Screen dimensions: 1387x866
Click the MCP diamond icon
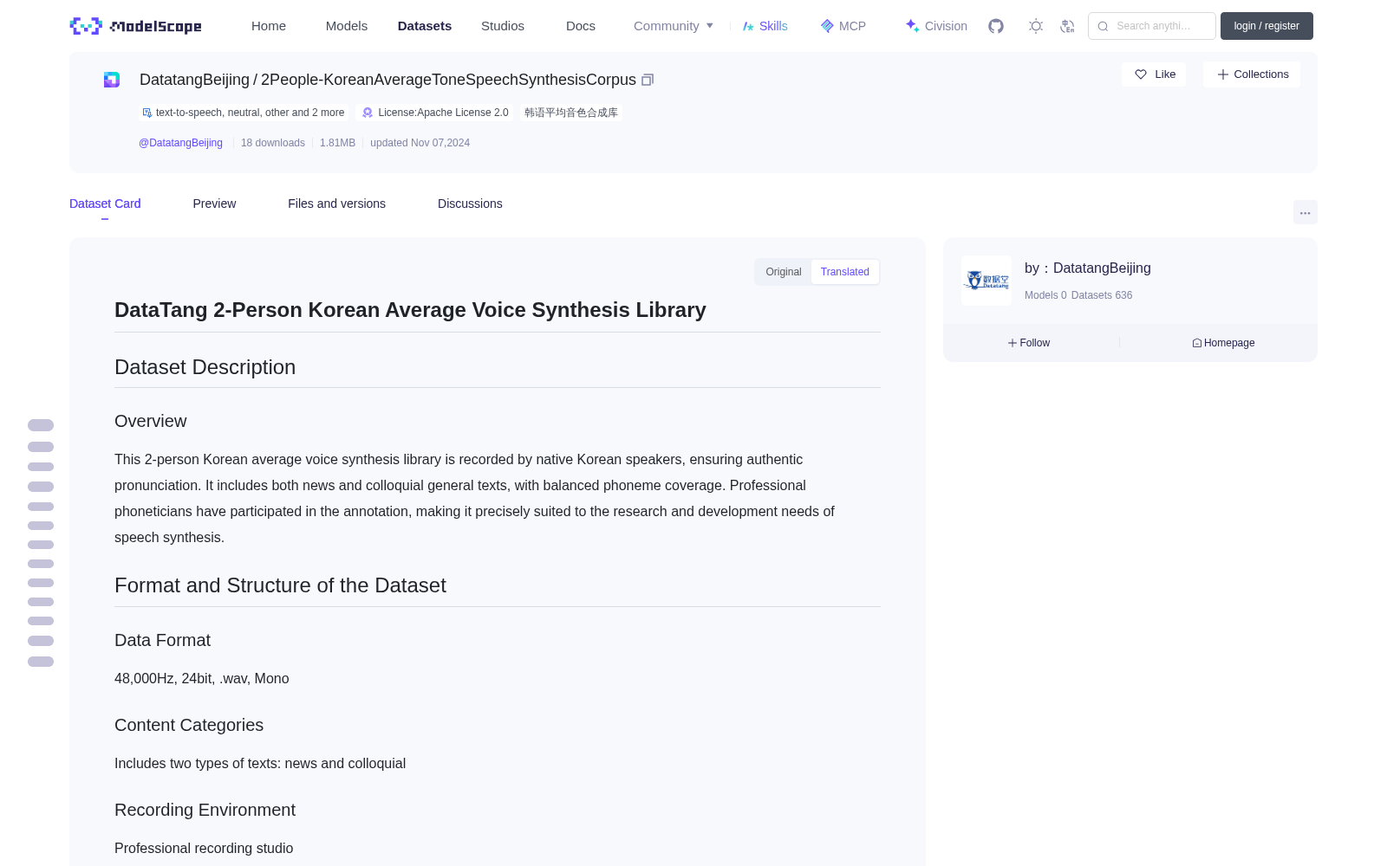tap(827, 26)
